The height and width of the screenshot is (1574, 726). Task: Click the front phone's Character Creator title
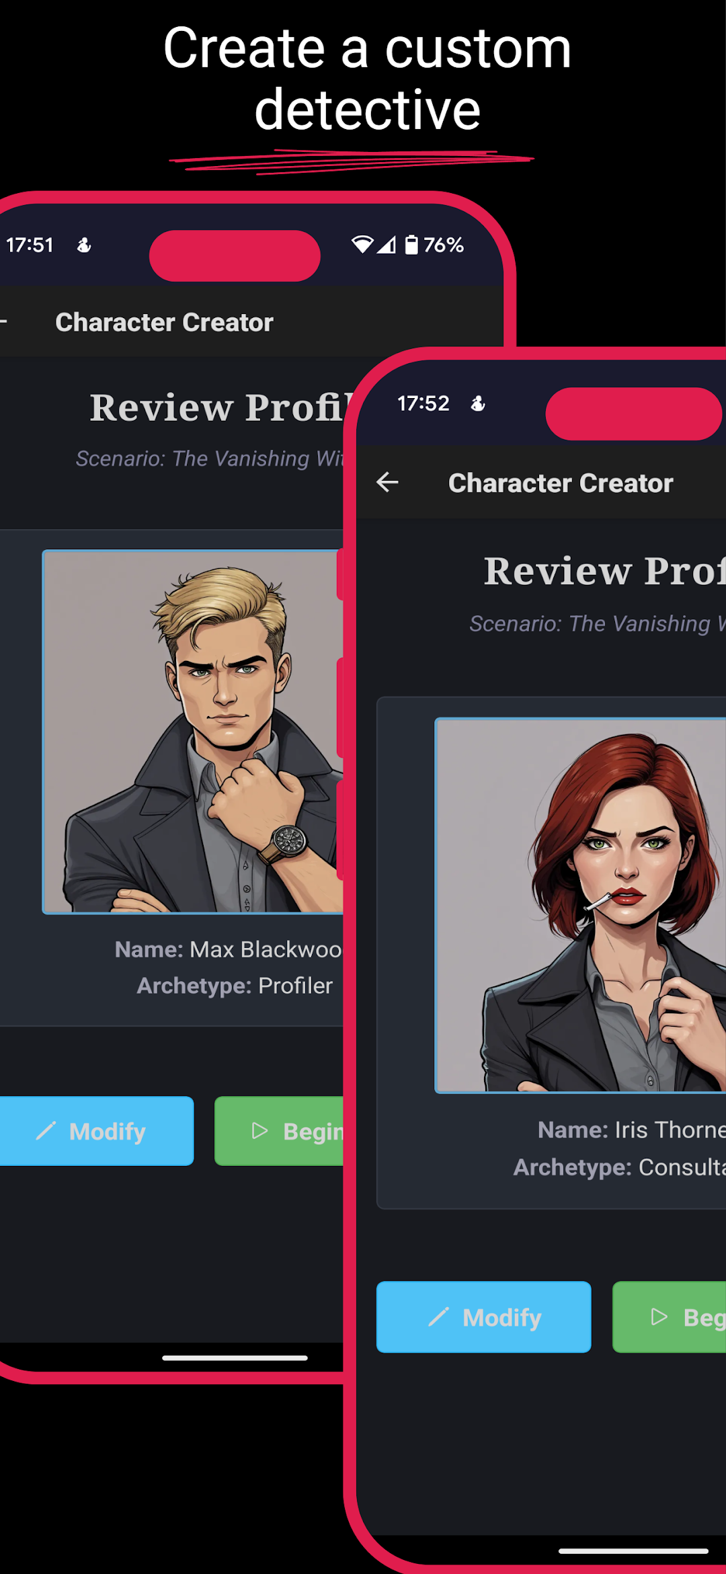point(561,483)
